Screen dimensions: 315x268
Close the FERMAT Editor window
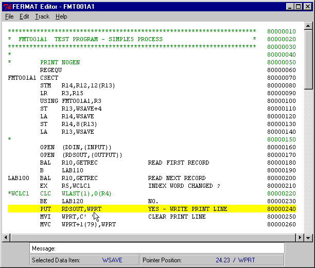(x=308, y=7)
